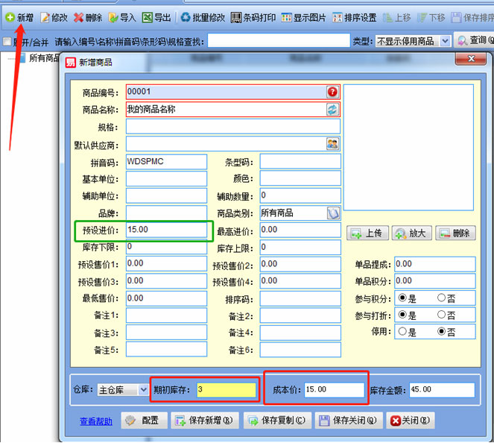Image resolution: width=494 pixels, height=443 pixels.
Task: Expand the 类型 filter dropdown
Action: click(445, 42)
